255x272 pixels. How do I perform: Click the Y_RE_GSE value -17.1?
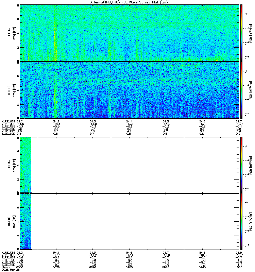click(x=129, y=255)
